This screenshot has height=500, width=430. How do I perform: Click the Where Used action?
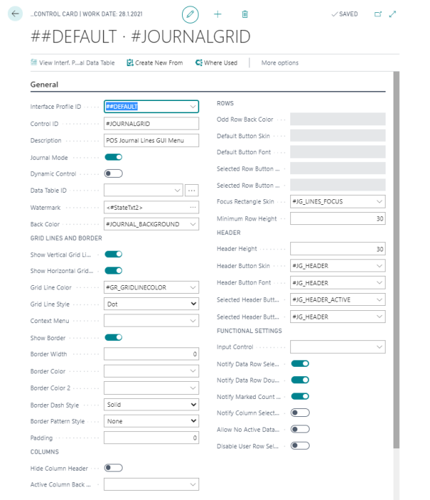216,63
